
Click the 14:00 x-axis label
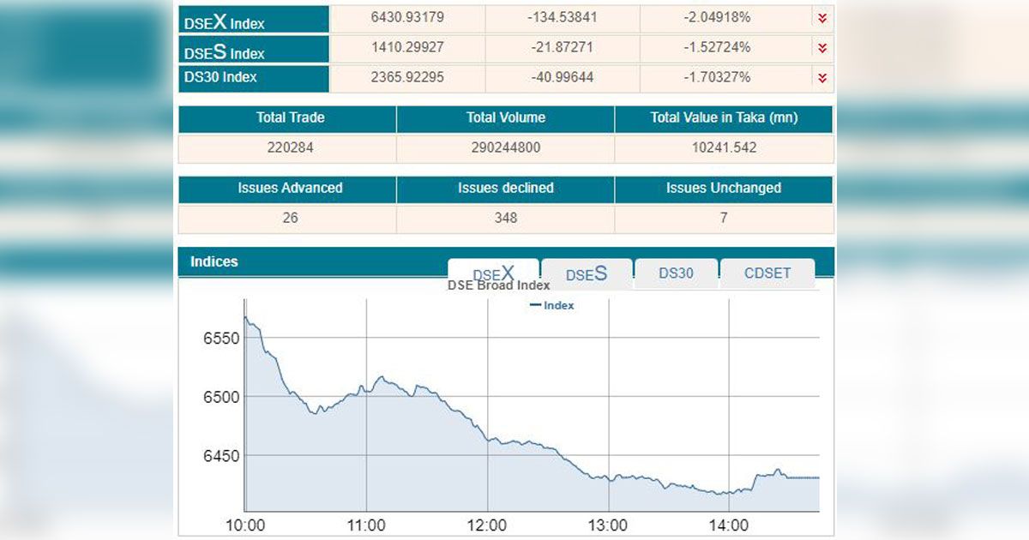(729, 525)
